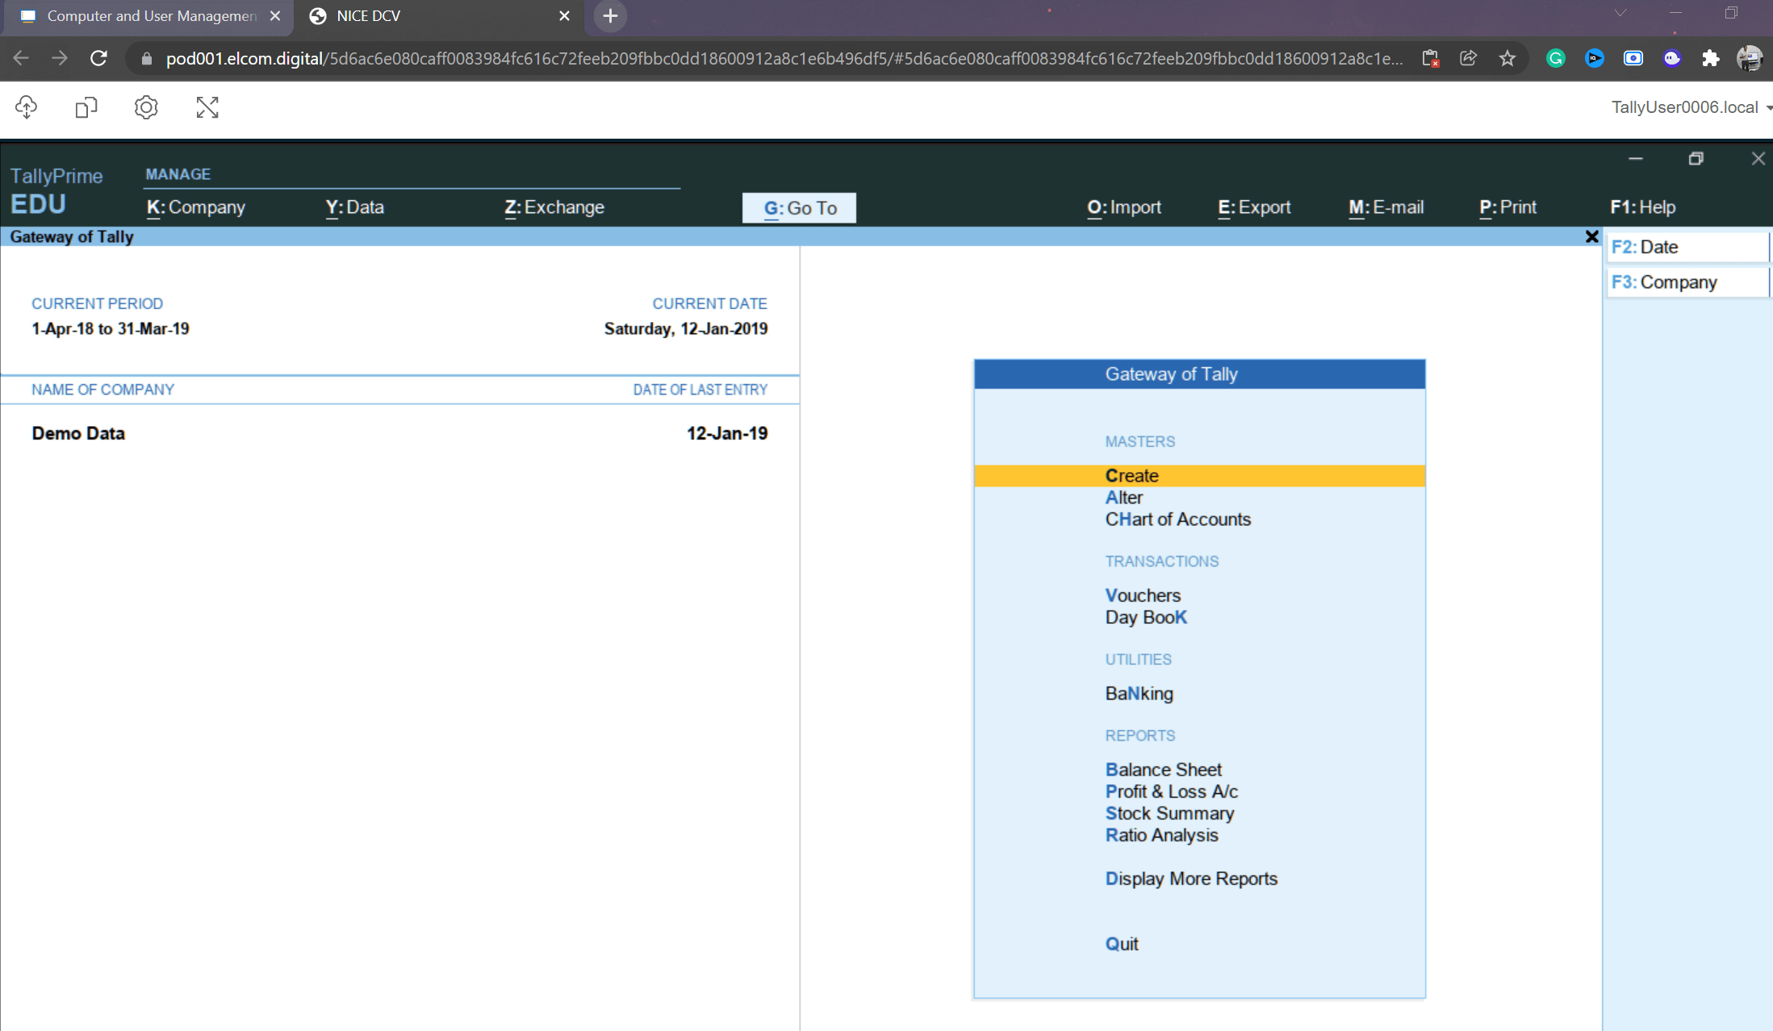This screenshot has height=1031, width=1773.
Task: Click the site lock icon in the address bar
Action: (146, 59)
